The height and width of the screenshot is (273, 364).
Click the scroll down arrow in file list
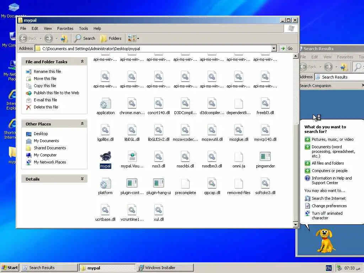[295, 224]
